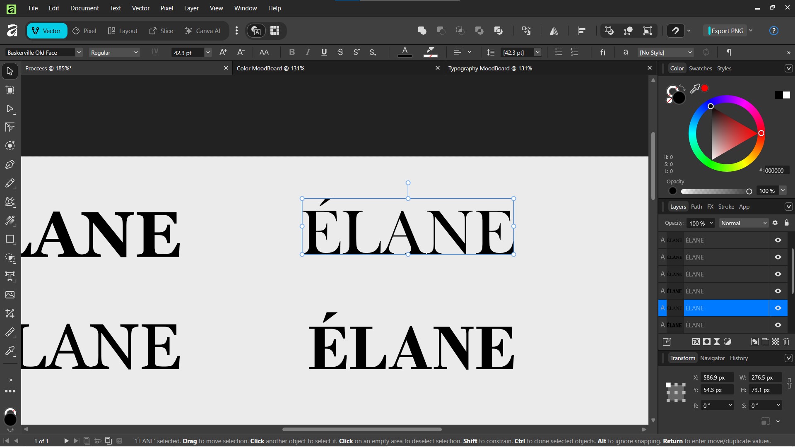Switch to the Vector studio button
Image resolution: width=795 pixels, height=447 pixels.
point(47,31)
